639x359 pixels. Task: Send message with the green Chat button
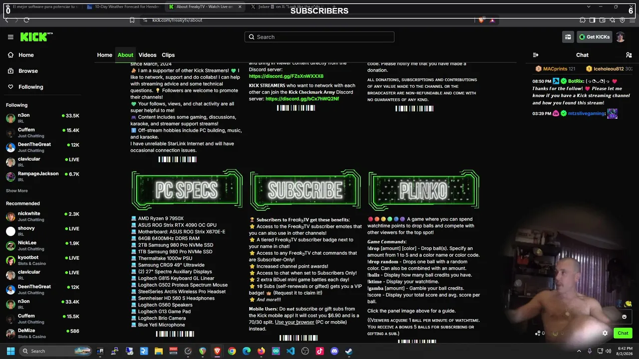pyautogui.click(x=623, y=333)
